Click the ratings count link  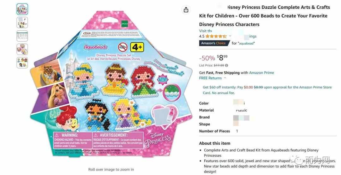(x=250, y=36)
